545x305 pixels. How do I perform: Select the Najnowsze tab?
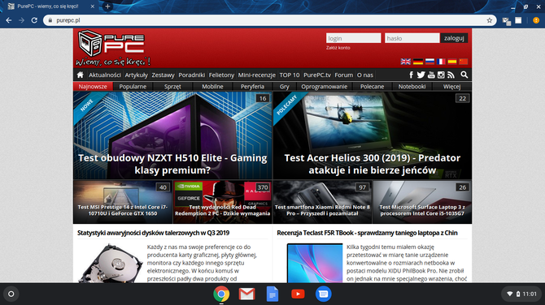point(93,86)
